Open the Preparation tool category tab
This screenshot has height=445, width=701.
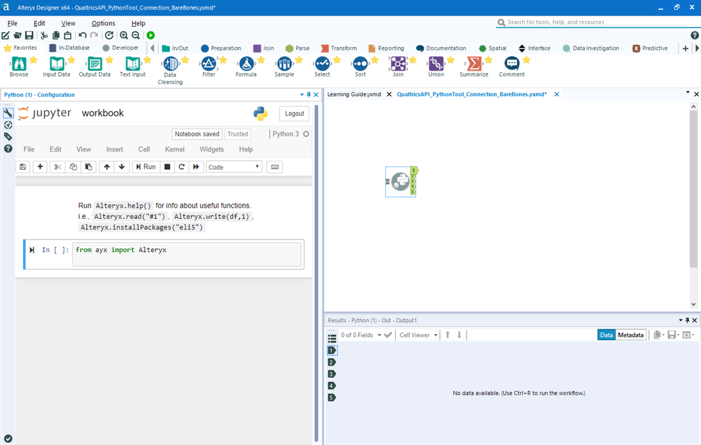click(x=221, y=48)
